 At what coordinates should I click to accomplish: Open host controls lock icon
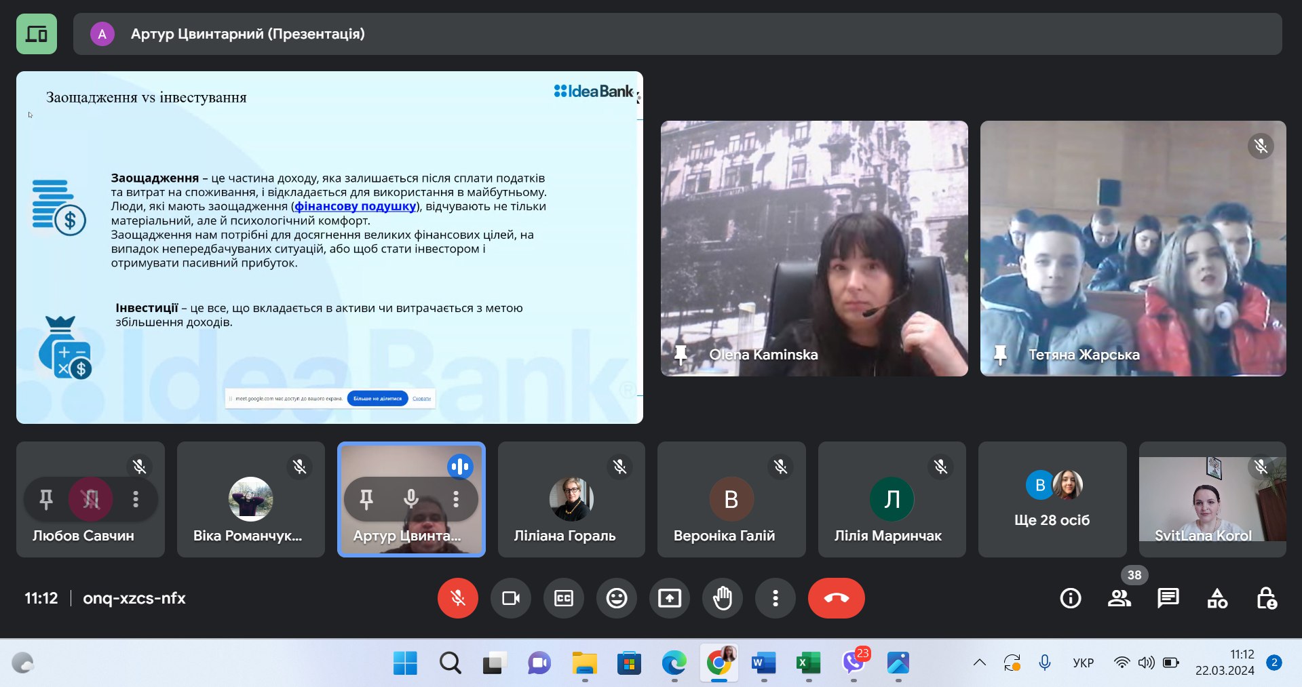tap(1266, 598)
